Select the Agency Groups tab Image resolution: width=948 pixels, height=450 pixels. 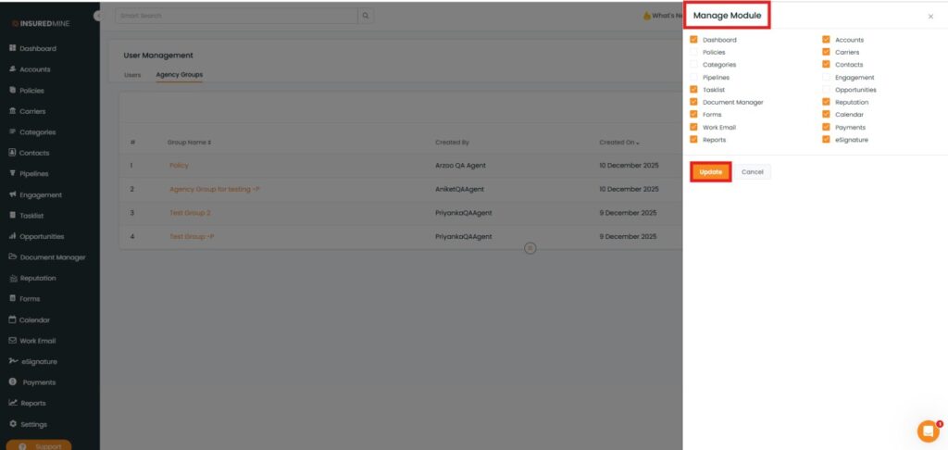click(x=179, y=74)
